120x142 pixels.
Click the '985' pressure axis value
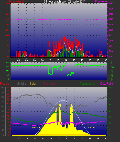(x=111, y=46)
